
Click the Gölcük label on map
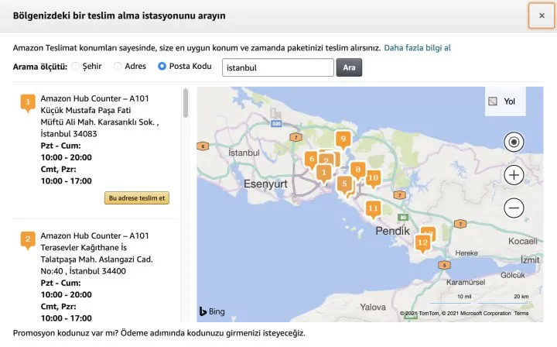(513, 275)
